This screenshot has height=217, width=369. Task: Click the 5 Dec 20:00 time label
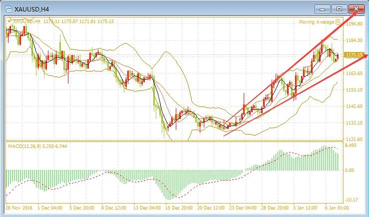[82, 208]
